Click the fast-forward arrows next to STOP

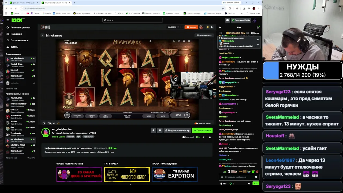(187, 115)
